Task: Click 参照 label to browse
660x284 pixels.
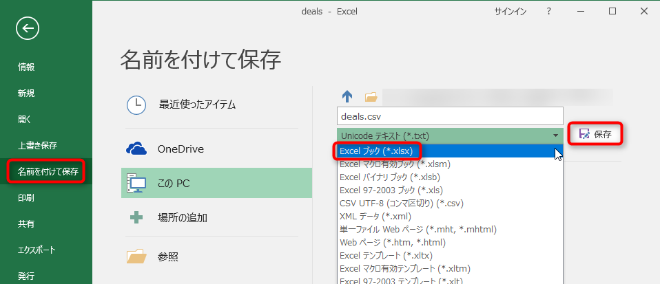Action: click(x=168, y=256)
